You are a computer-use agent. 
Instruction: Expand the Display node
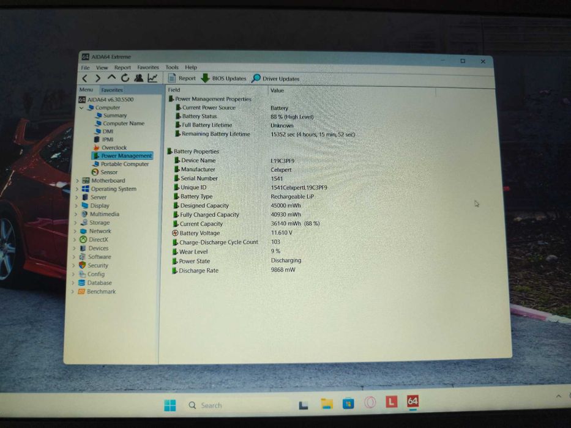tap(76, 205)
